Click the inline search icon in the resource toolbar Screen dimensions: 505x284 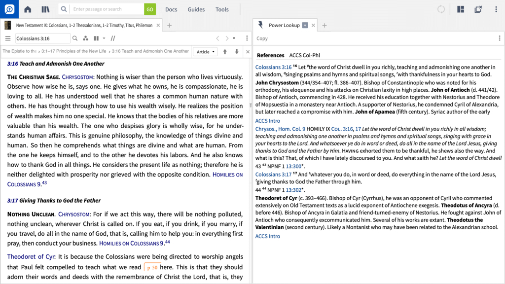point(75,38)
